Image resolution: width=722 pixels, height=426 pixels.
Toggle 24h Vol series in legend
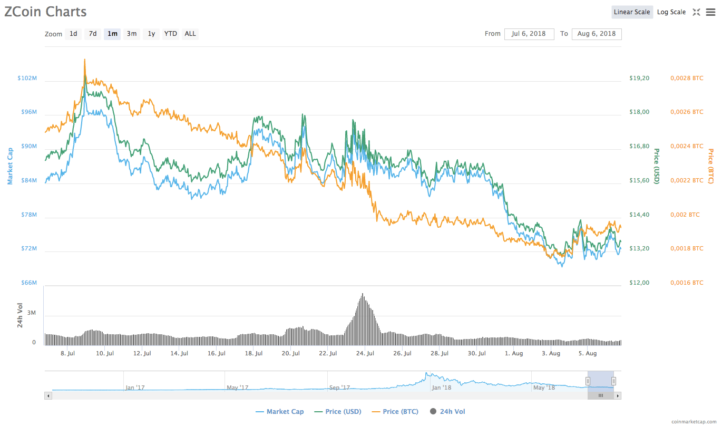point(447,412)
